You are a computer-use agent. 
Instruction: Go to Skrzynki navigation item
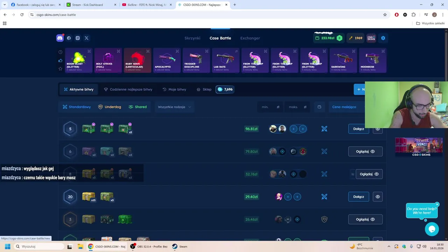pyautogui.click(x=192, y=38)
